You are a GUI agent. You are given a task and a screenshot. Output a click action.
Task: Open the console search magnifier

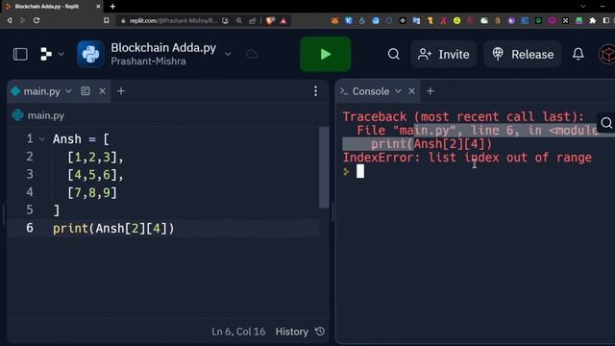pyautogui.click(x=606, y=123)
